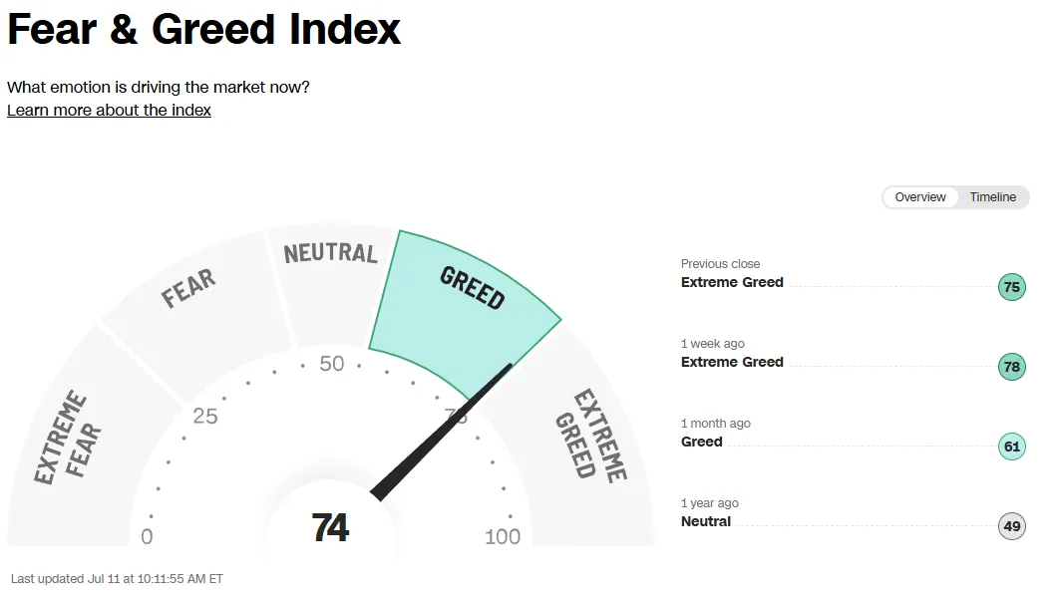Click the 1 year ago badge 49

1011,526
